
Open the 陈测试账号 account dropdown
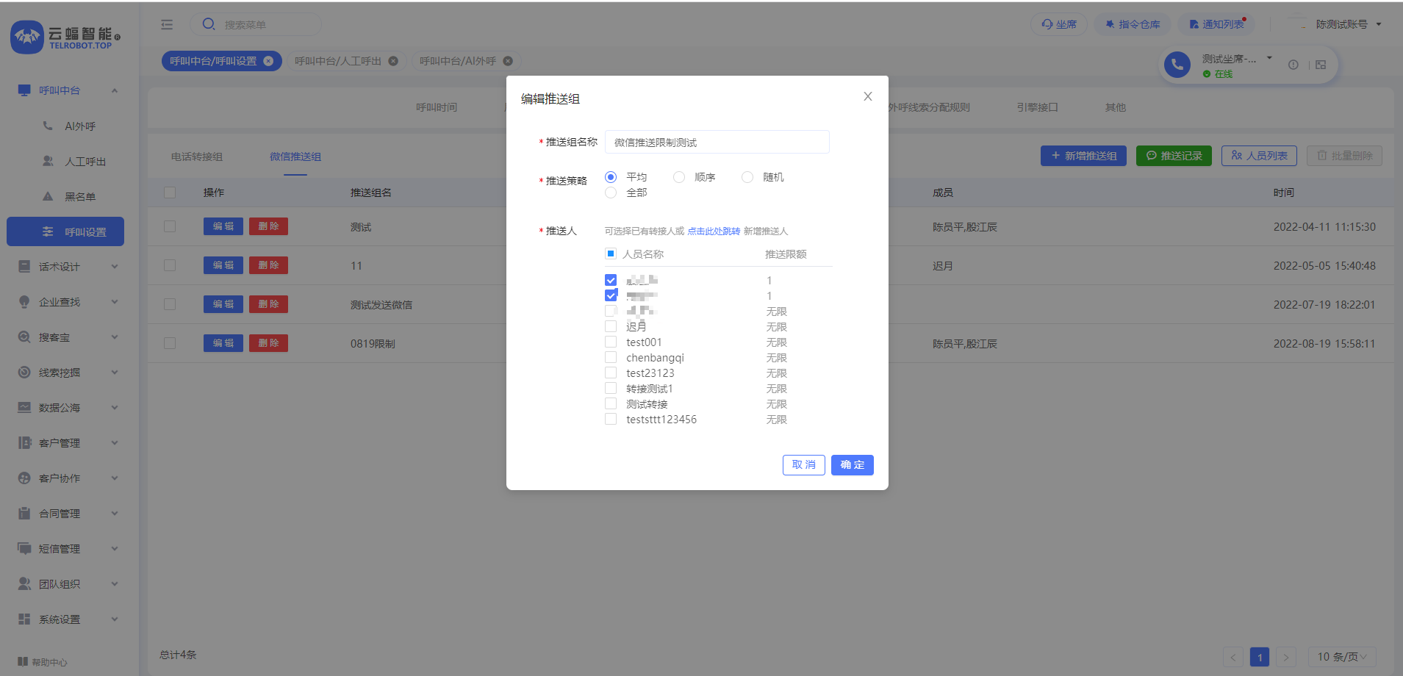tap(1348, 24)
